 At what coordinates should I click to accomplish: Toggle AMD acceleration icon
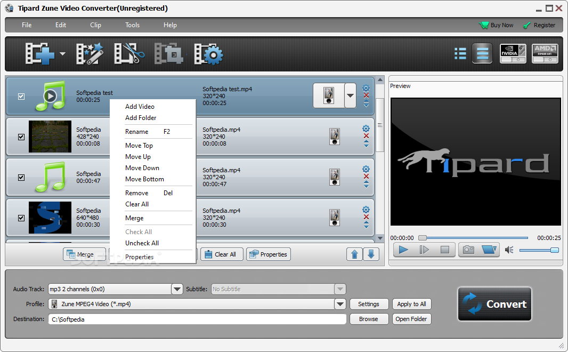(x=545, y=54)
